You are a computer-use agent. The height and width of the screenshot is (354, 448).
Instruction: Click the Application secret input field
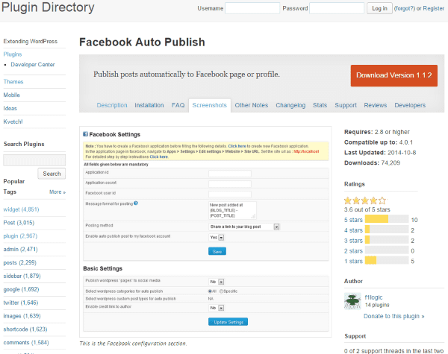[x=230, y=184]
